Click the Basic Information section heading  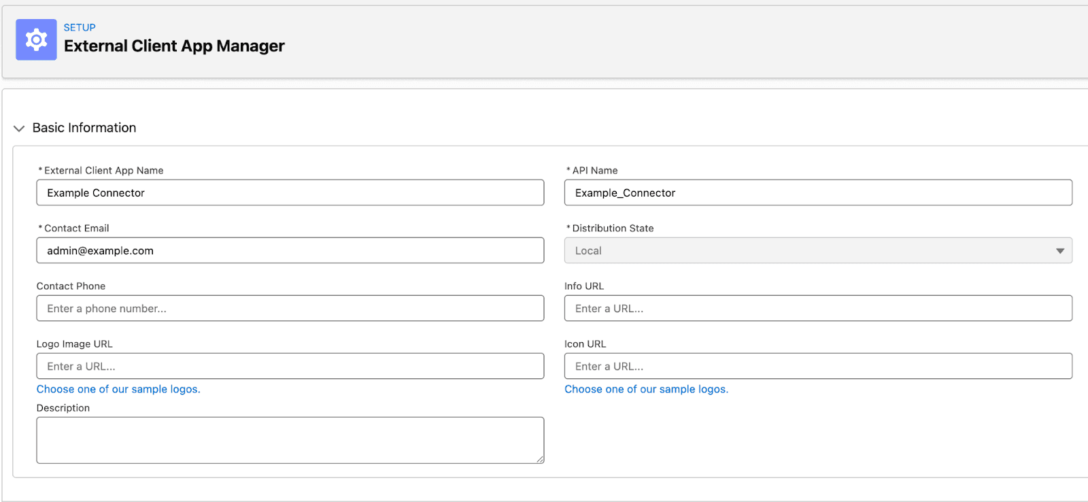84,128
